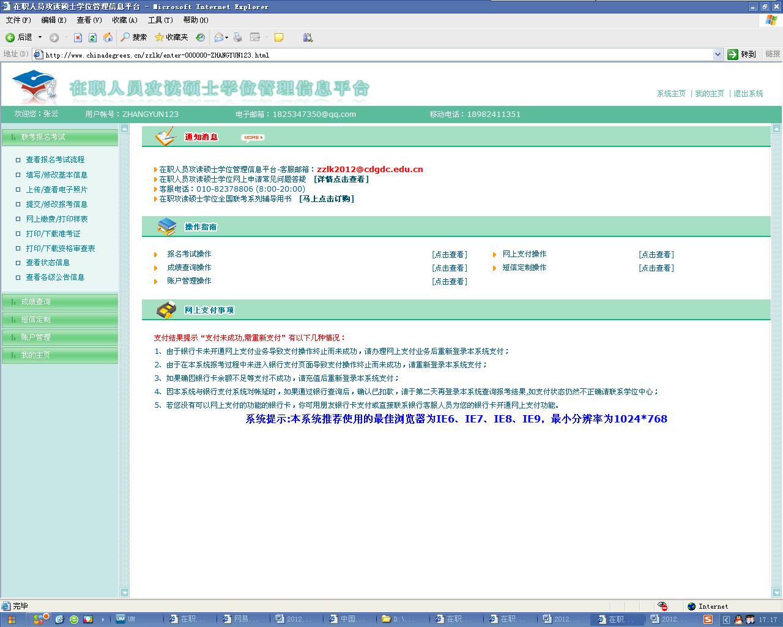Open the 查看(V) menu
The width and height of the screenshot is (783, 627).
click(x=89, y=20)
